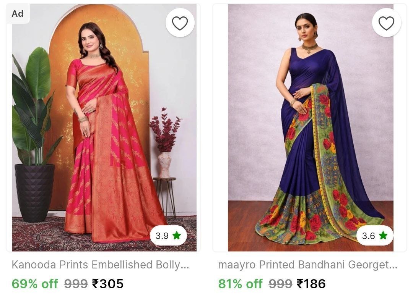Open maayro Printed Bandhani Georget... title
The height and width of the screenshot is (299, 413).
click(307, 265)
